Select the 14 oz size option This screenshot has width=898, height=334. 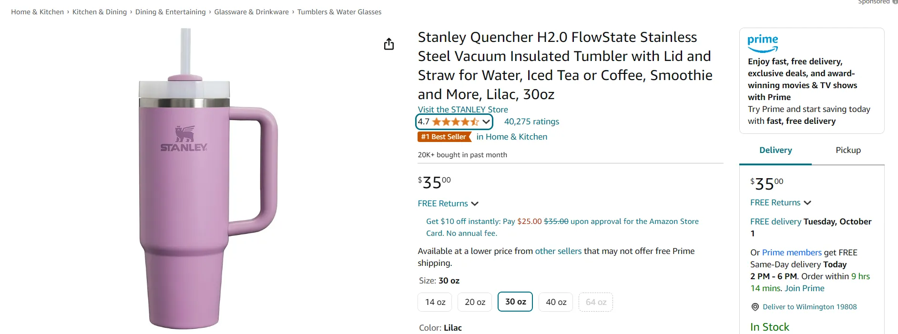pyautogui.click(x=435, y=302)
